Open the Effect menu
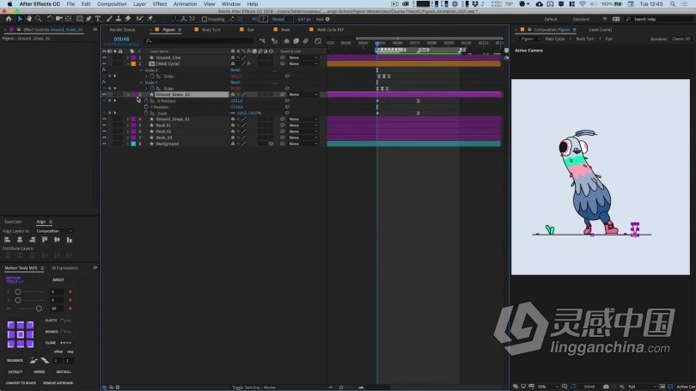The width and height of the screenshot is (696, 391). tap(160, 4)
